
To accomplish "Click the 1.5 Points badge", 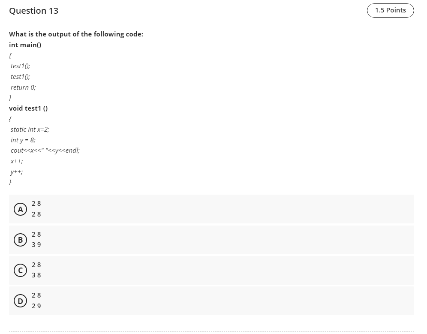I will pyautogui.click(x=390, y=10).
